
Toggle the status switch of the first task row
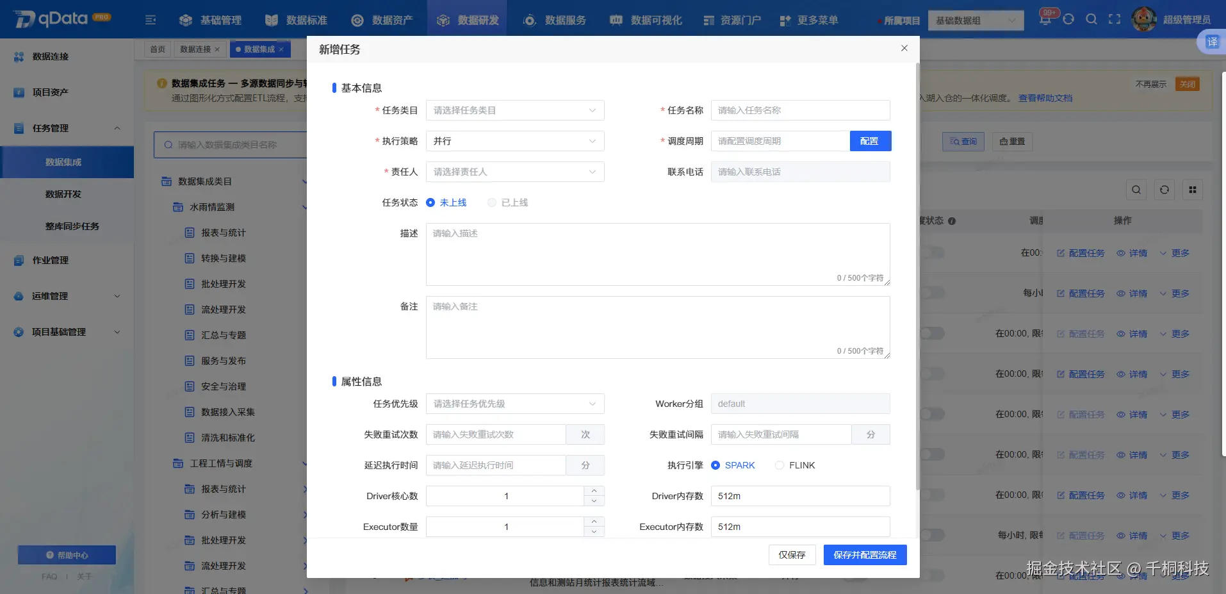(932, 252)
